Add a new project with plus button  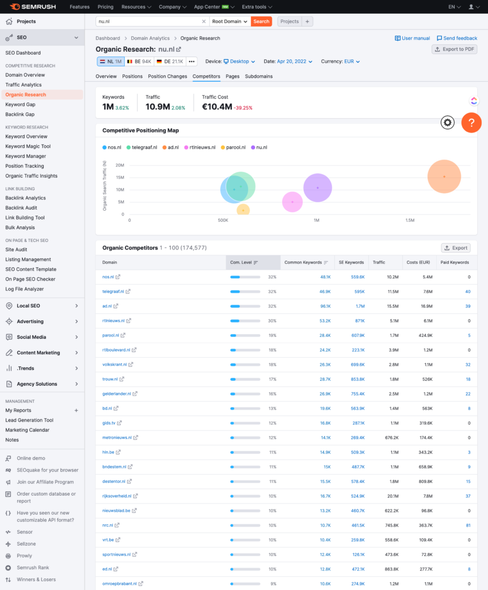point(307,21)
